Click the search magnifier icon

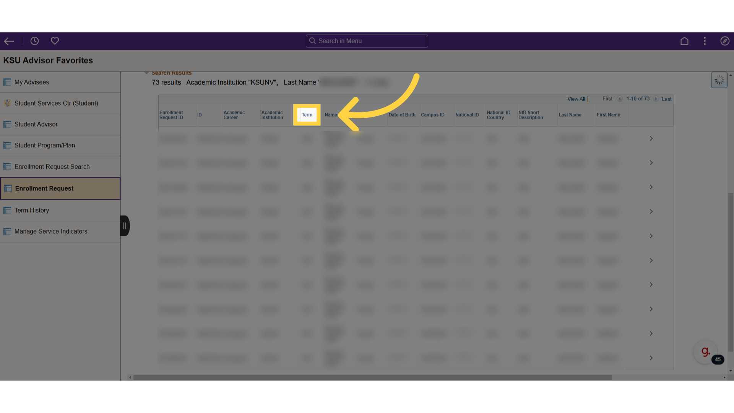pos(312,41)
